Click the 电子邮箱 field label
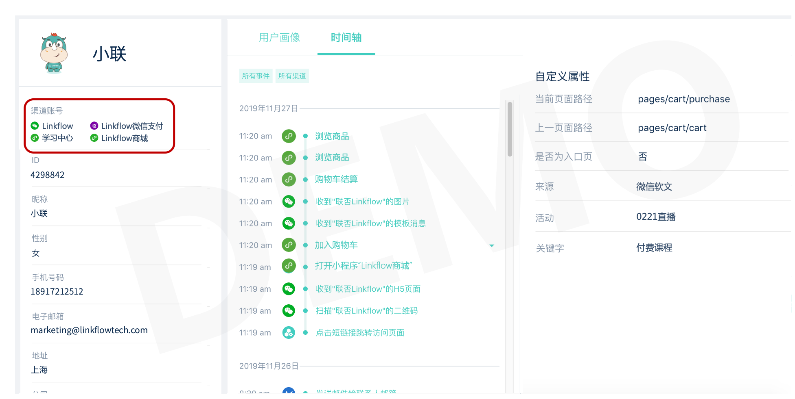795x399 pixels. tap(48, 317)
